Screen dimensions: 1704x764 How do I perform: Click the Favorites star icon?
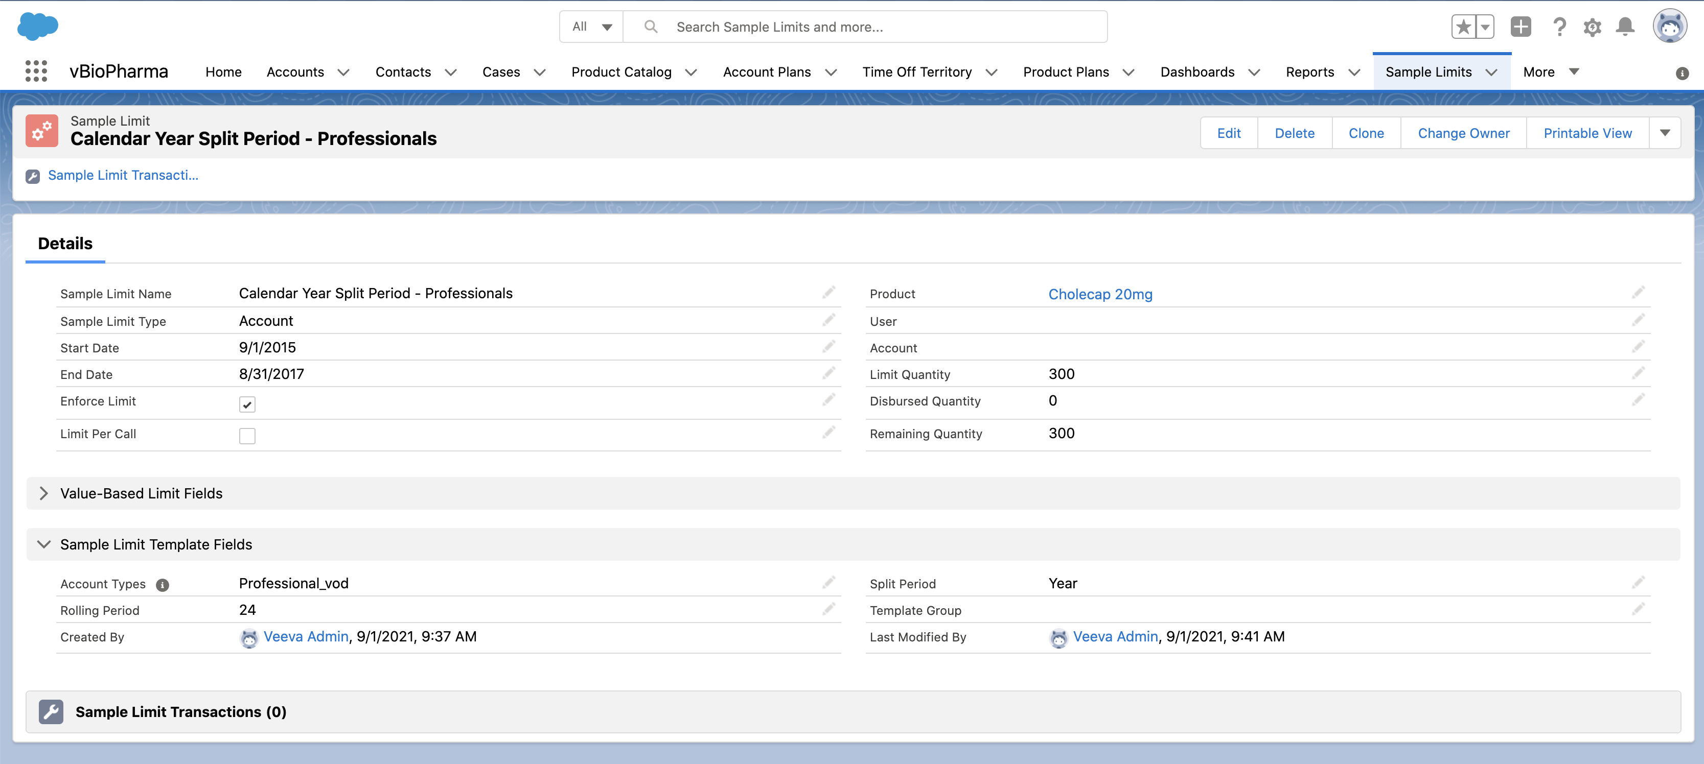1463,27
